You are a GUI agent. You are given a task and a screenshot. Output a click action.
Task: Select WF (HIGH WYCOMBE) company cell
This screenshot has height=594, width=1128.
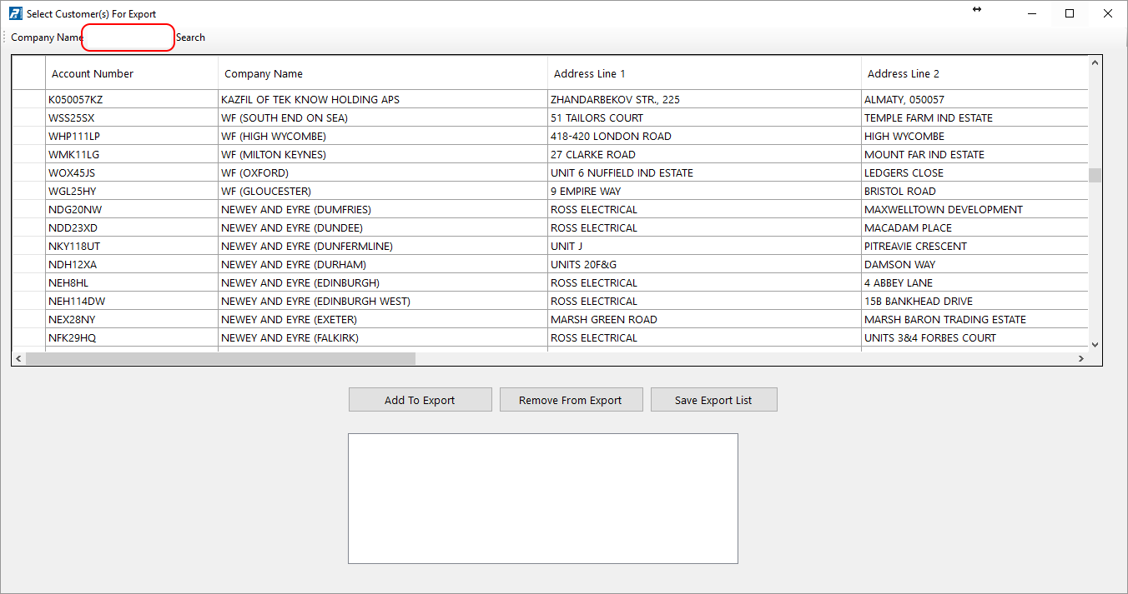[x=383, y=136]
